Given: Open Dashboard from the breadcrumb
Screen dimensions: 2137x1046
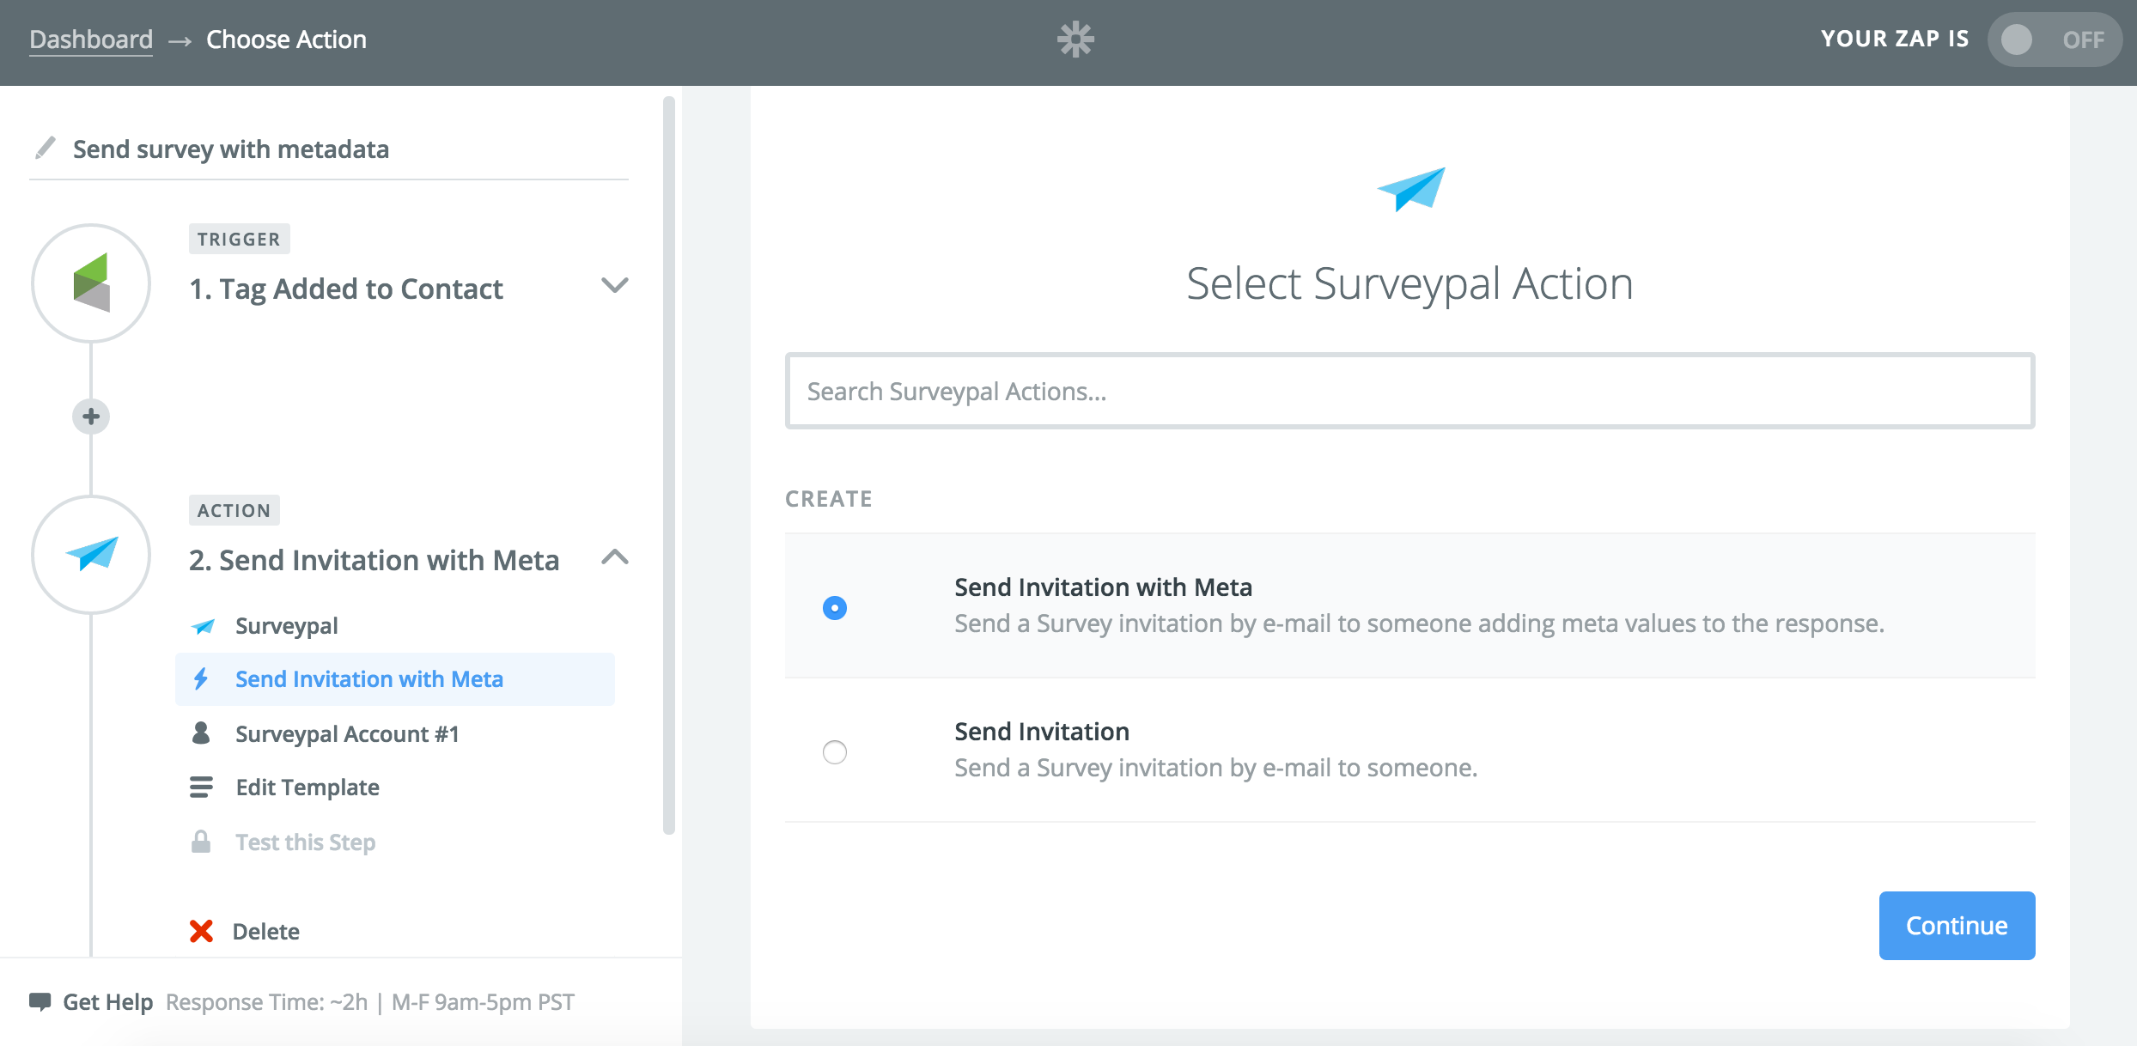Looking at the screenshot, I should (90, 39).
